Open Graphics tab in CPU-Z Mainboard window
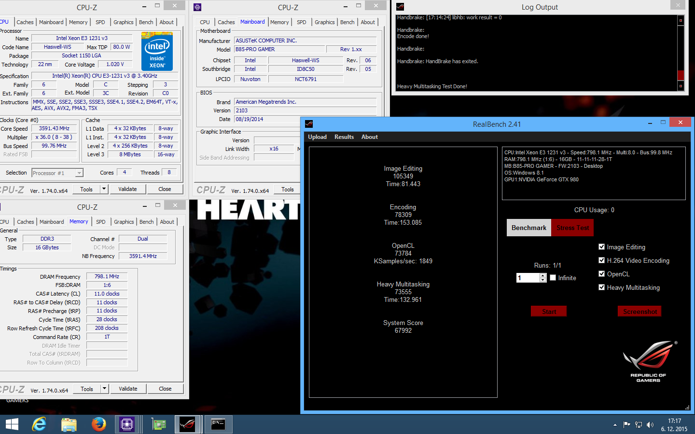Screen dimensions: 695x434 point(324,22)
